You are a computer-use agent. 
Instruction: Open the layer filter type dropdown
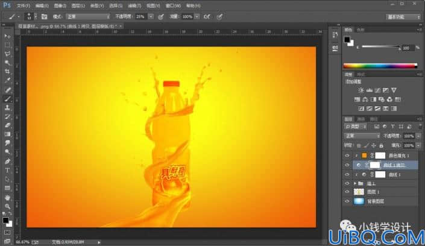(x=356, y=127)
